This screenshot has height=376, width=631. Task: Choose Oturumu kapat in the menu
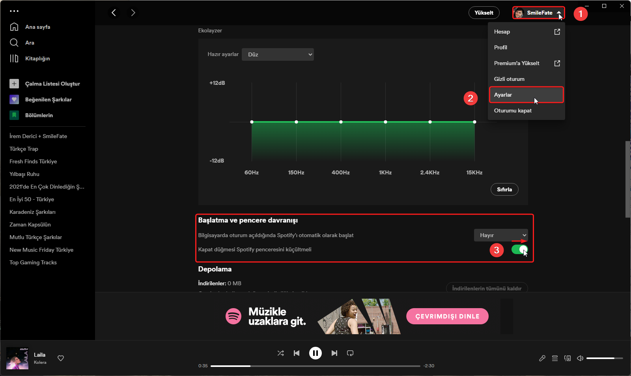coord(513,110)
